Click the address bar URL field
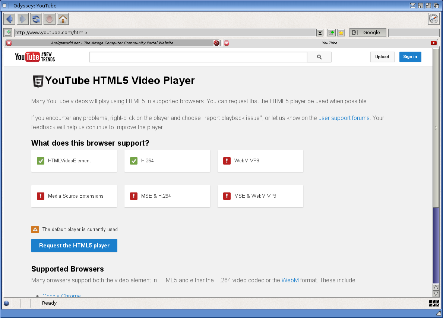 pos(165,33)
